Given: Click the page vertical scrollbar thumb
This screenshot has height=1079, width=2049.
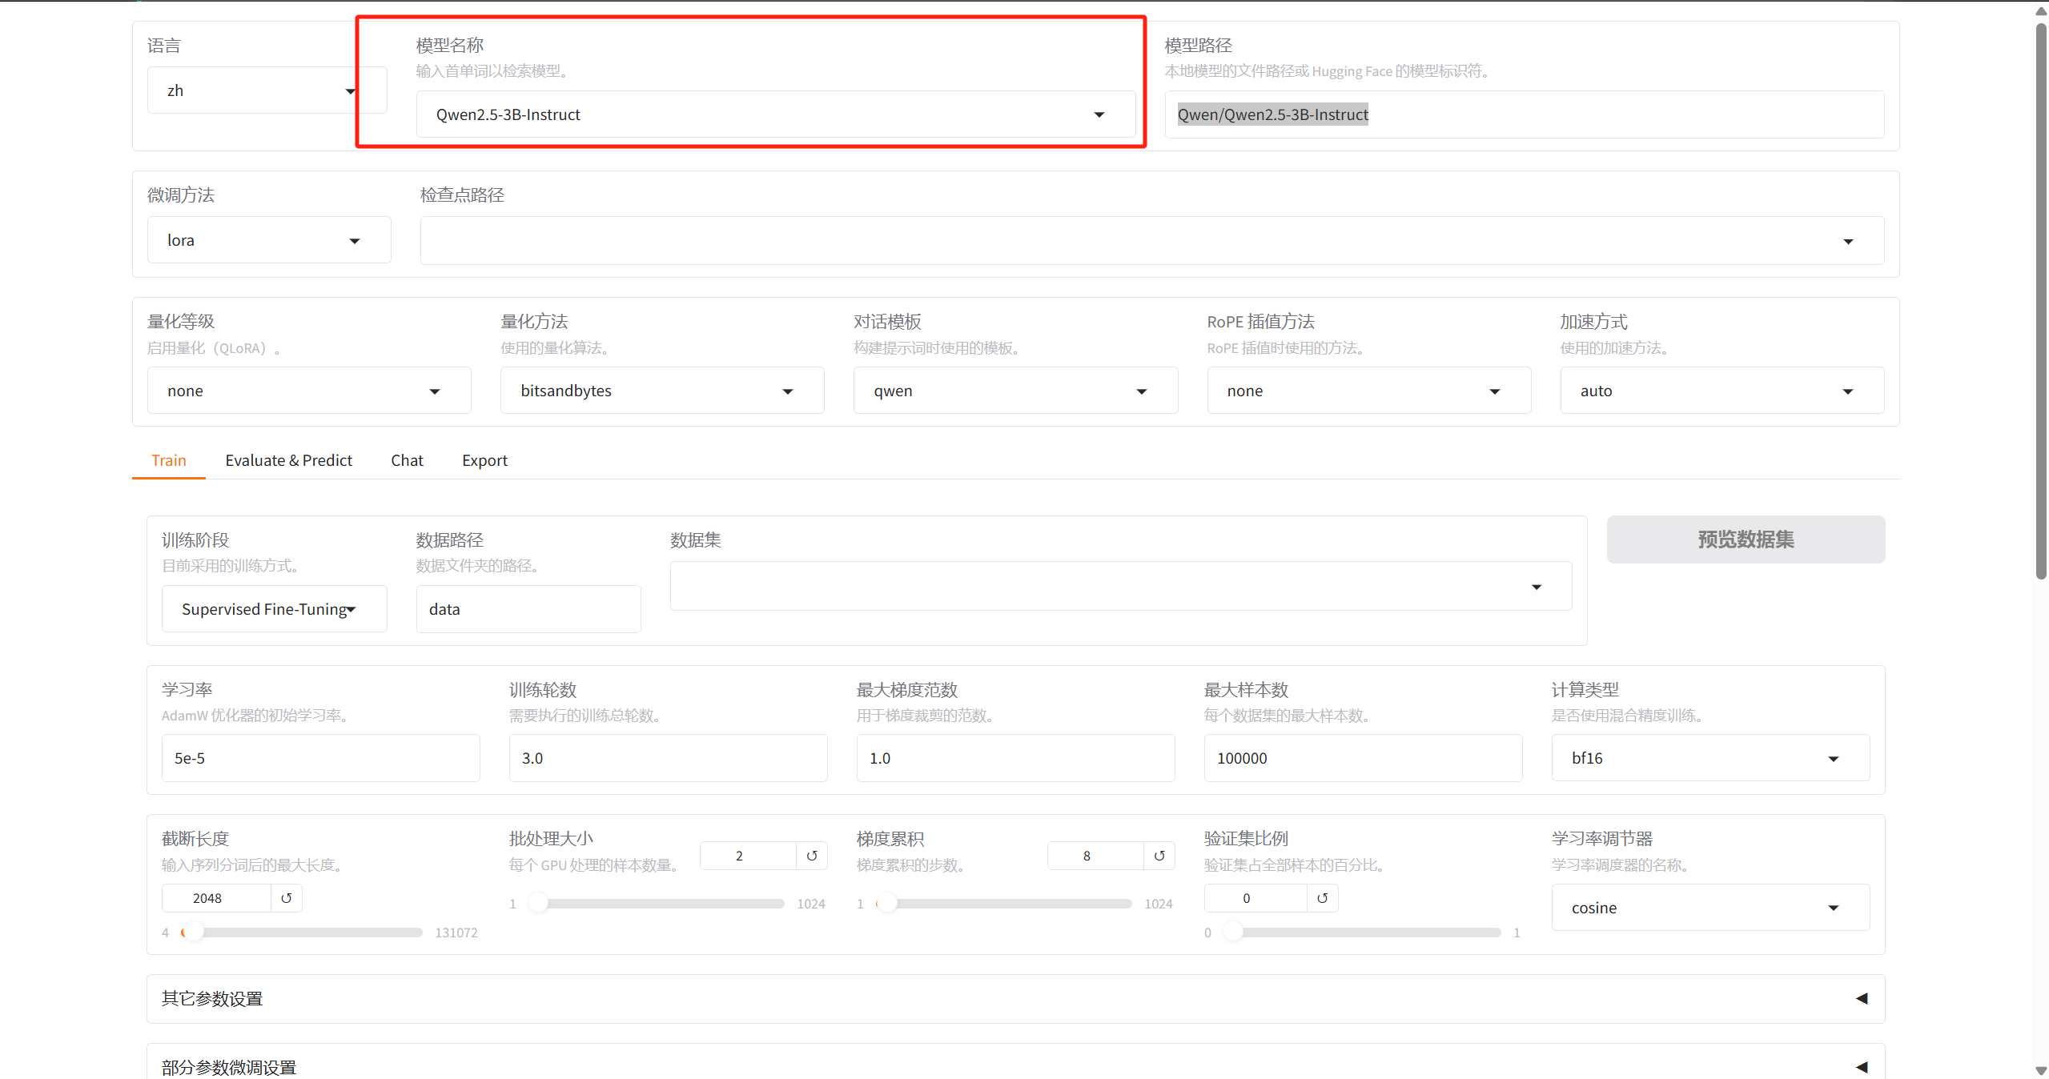Looking at the screenshot, I should 2042,300.
